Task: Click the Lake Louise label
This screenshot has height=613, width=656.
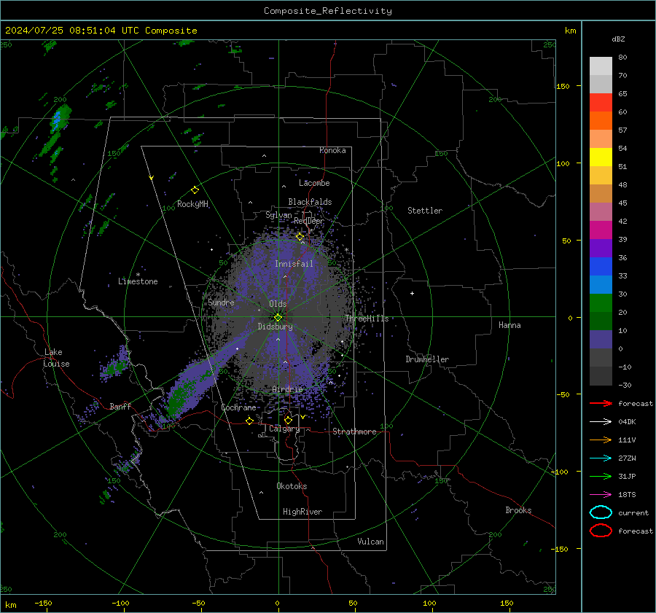Action: click(56, 358)
